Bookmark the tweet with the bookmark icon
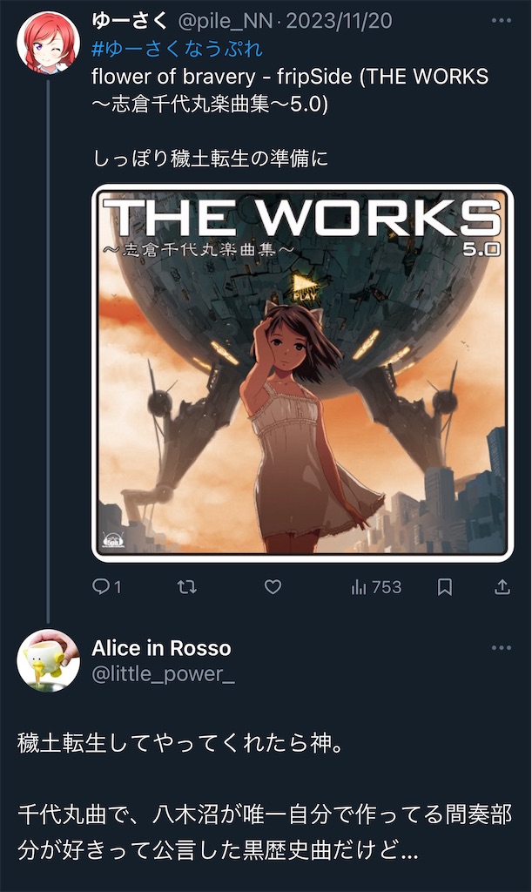 point(444,586)
